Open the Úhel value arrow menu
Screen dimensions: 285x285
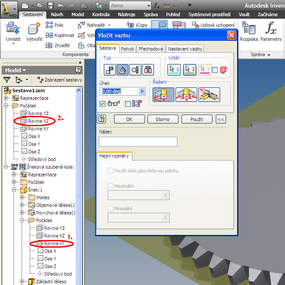tap(142, 91)
